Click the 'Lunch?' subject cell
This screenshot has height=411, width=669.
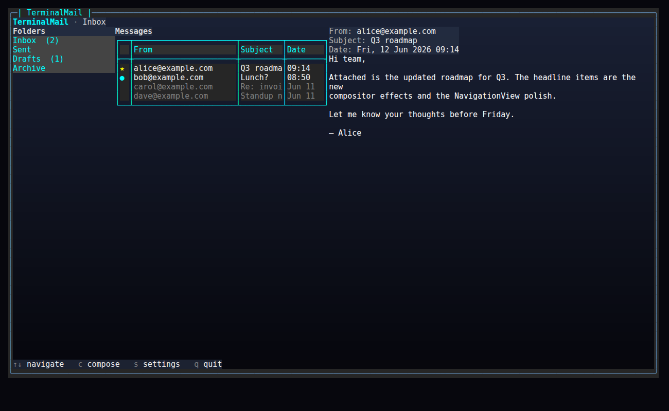click(x=261, y=78)
